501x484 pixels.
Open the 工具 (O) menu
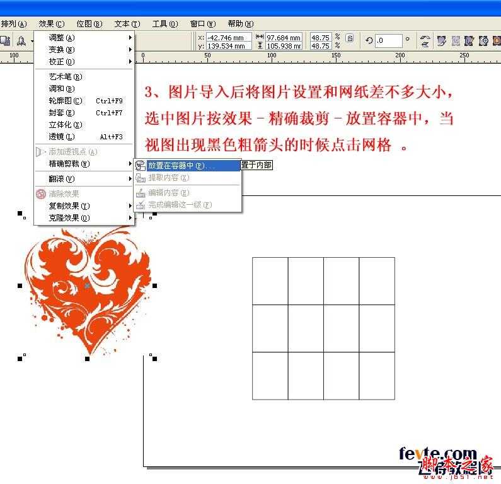165,24
